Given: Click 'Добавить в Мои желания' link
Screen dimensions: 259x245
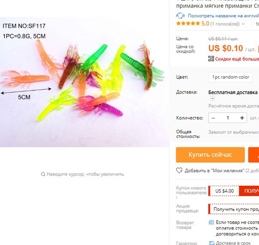Looking at the screenshot, I should [x=214, y=171].
